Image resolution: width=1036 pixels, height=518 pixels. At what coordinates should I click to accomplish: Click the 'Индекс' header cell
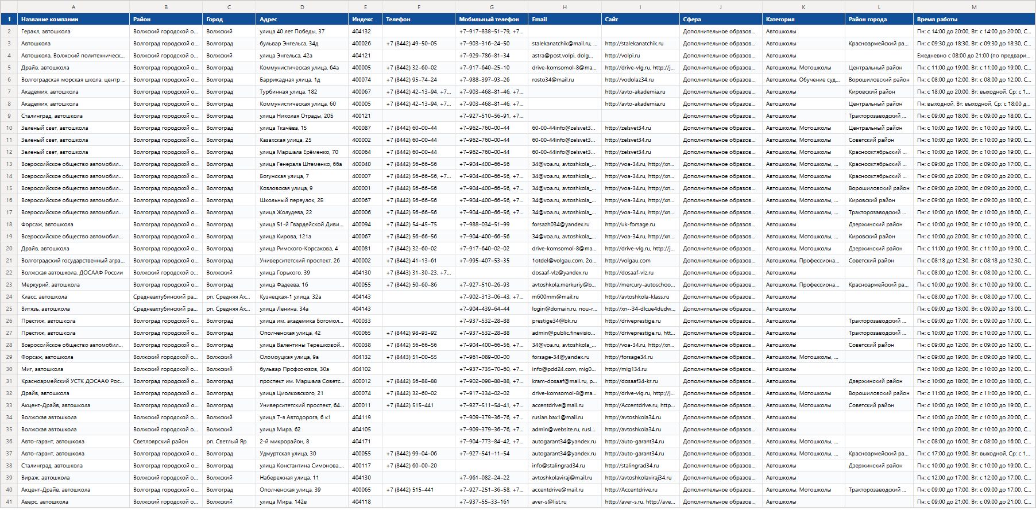point(365,19)
